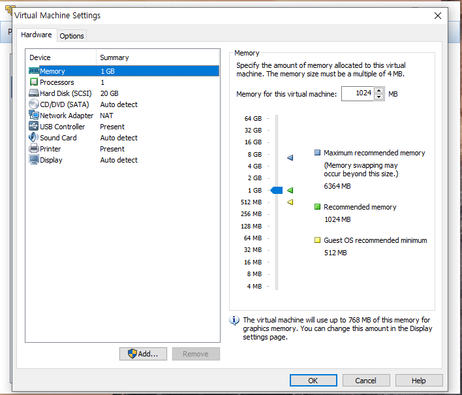Click the 32 GB slider scale label
Screen dimensions: 462x395
253,131
